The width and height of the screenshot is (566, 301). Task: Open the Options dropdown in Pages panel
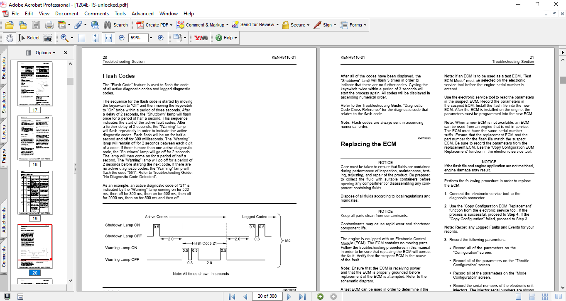tap(46, 53)
